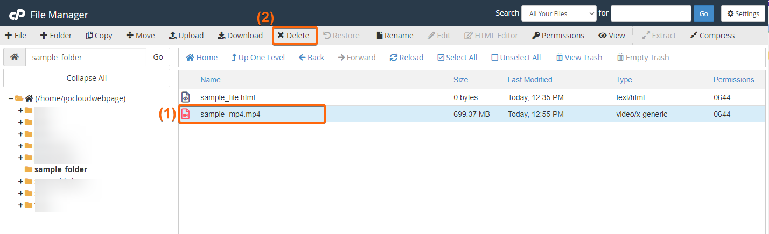Click the Extract toolbar button
The height and width of the screenshot is (234, 769).
pos(659,36)
